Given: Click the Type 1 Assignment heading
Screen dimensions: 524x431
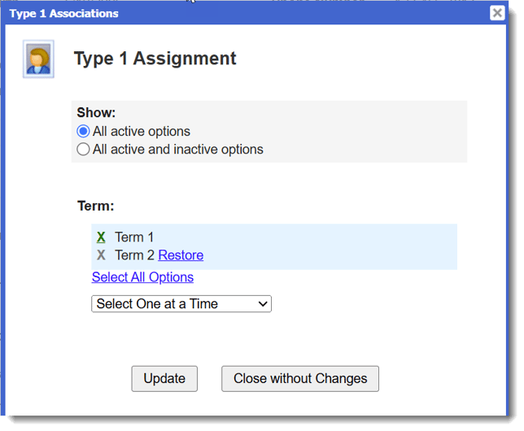Looking at the screenshot, I should [x=155, y=59].
